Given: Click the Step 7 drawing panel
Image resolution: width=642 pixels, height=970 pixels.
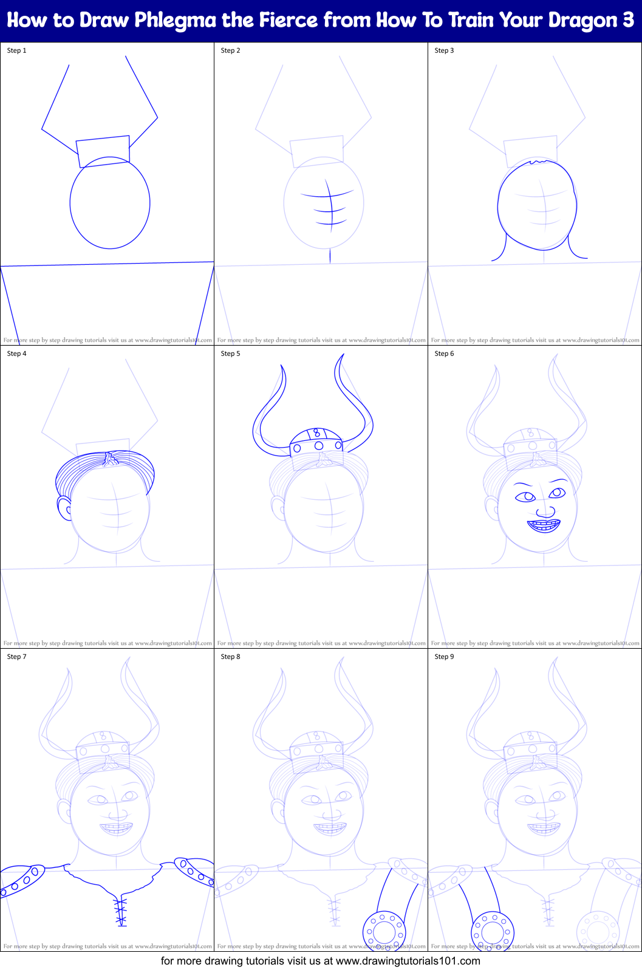Looking at the screenshot, I should (x=107, y=801).
